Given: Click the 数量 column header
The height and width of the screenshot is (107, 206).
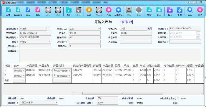Looking at the screenshot, I should 135,66.
